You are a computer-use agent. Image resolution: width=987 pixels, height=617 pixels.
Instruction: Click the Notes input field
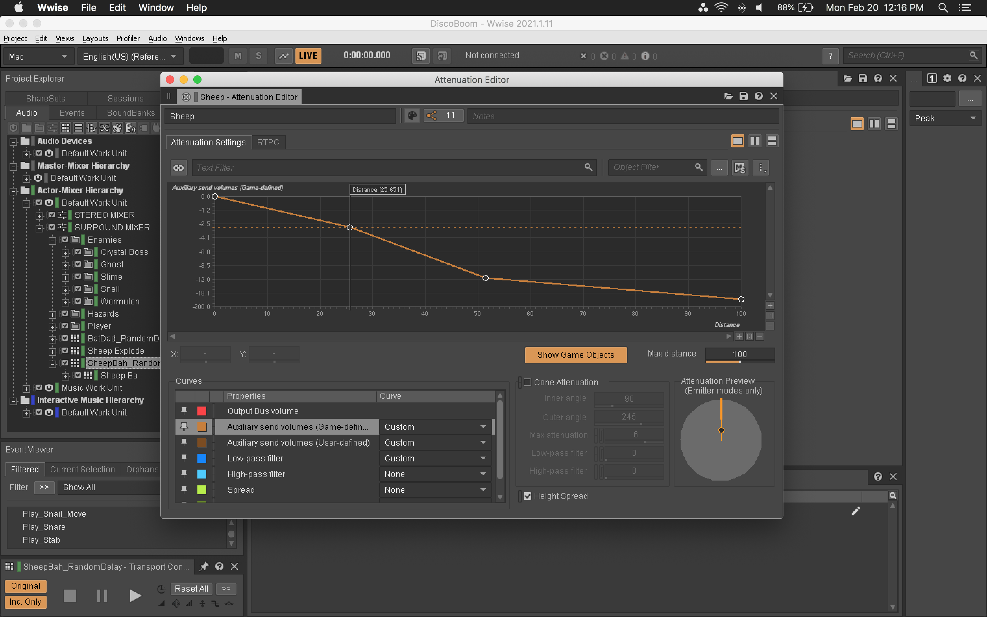(x=623, y=116)
